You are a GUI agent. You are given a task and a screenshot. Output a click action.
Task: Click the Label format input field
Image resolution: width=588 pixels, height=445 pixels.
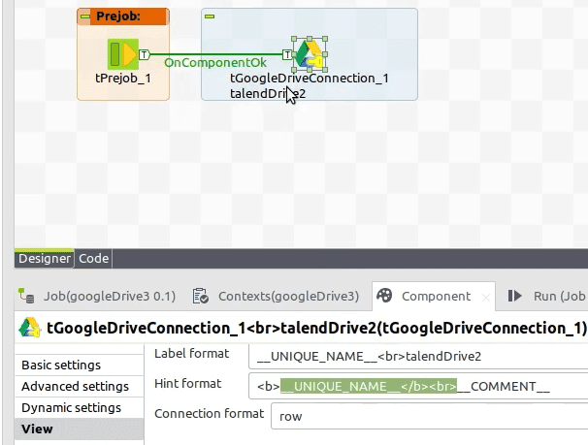point(418,356)
